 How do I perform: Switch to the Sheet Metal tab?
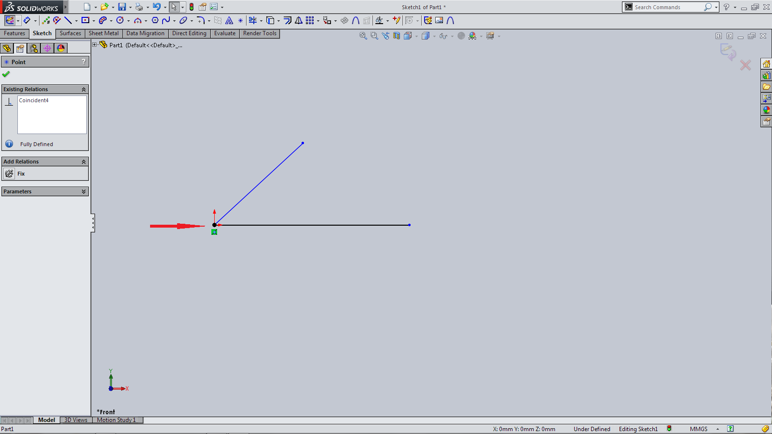coord(103,33)
